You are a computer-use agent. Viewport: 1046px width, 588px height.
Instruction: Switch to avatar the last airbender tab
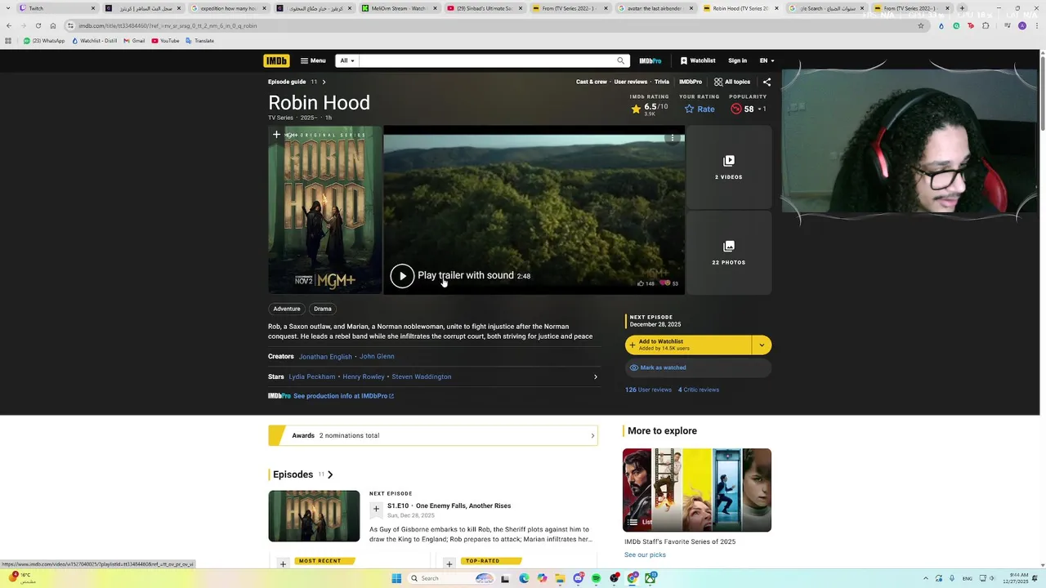655,8
